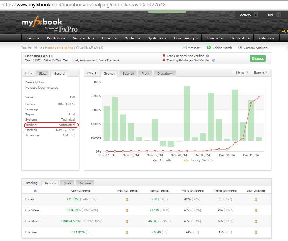Open the chart More dropdown
This screenshot has height=241, width=288.
point(241,72)
